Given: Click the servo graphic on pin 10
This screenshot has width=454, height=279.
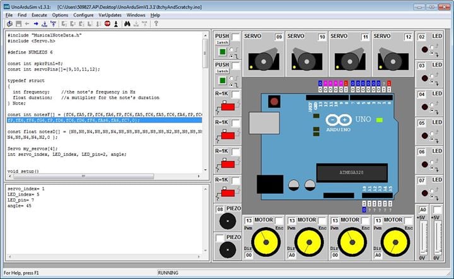Looking at the screenshot, I should [x=306, y=60].
